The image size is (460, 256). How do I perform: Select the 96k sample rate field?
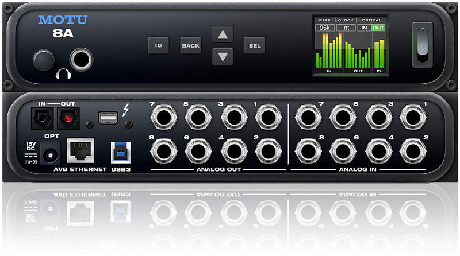click(x=325, y=27)
